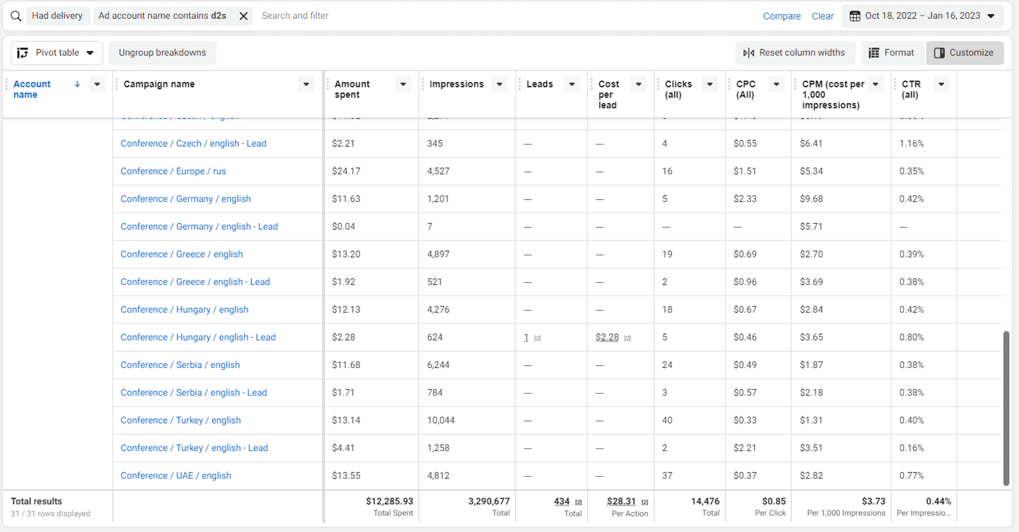Image resolution: width=1019 pixels, height=532 pixels.
Task: Click into the Search and filter field
Action: [296, 16]
